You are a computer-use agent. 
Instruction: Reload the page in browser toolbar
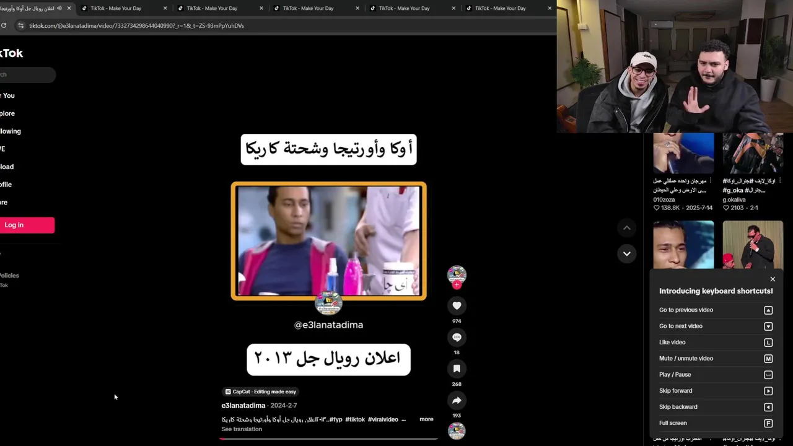tap(4, 25)
